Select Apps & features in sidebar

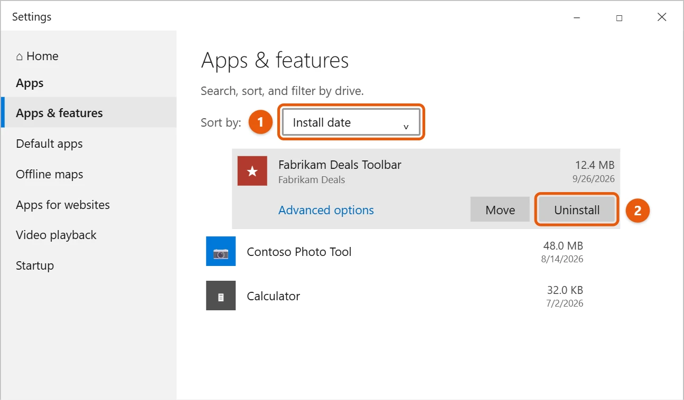point(89,112)
